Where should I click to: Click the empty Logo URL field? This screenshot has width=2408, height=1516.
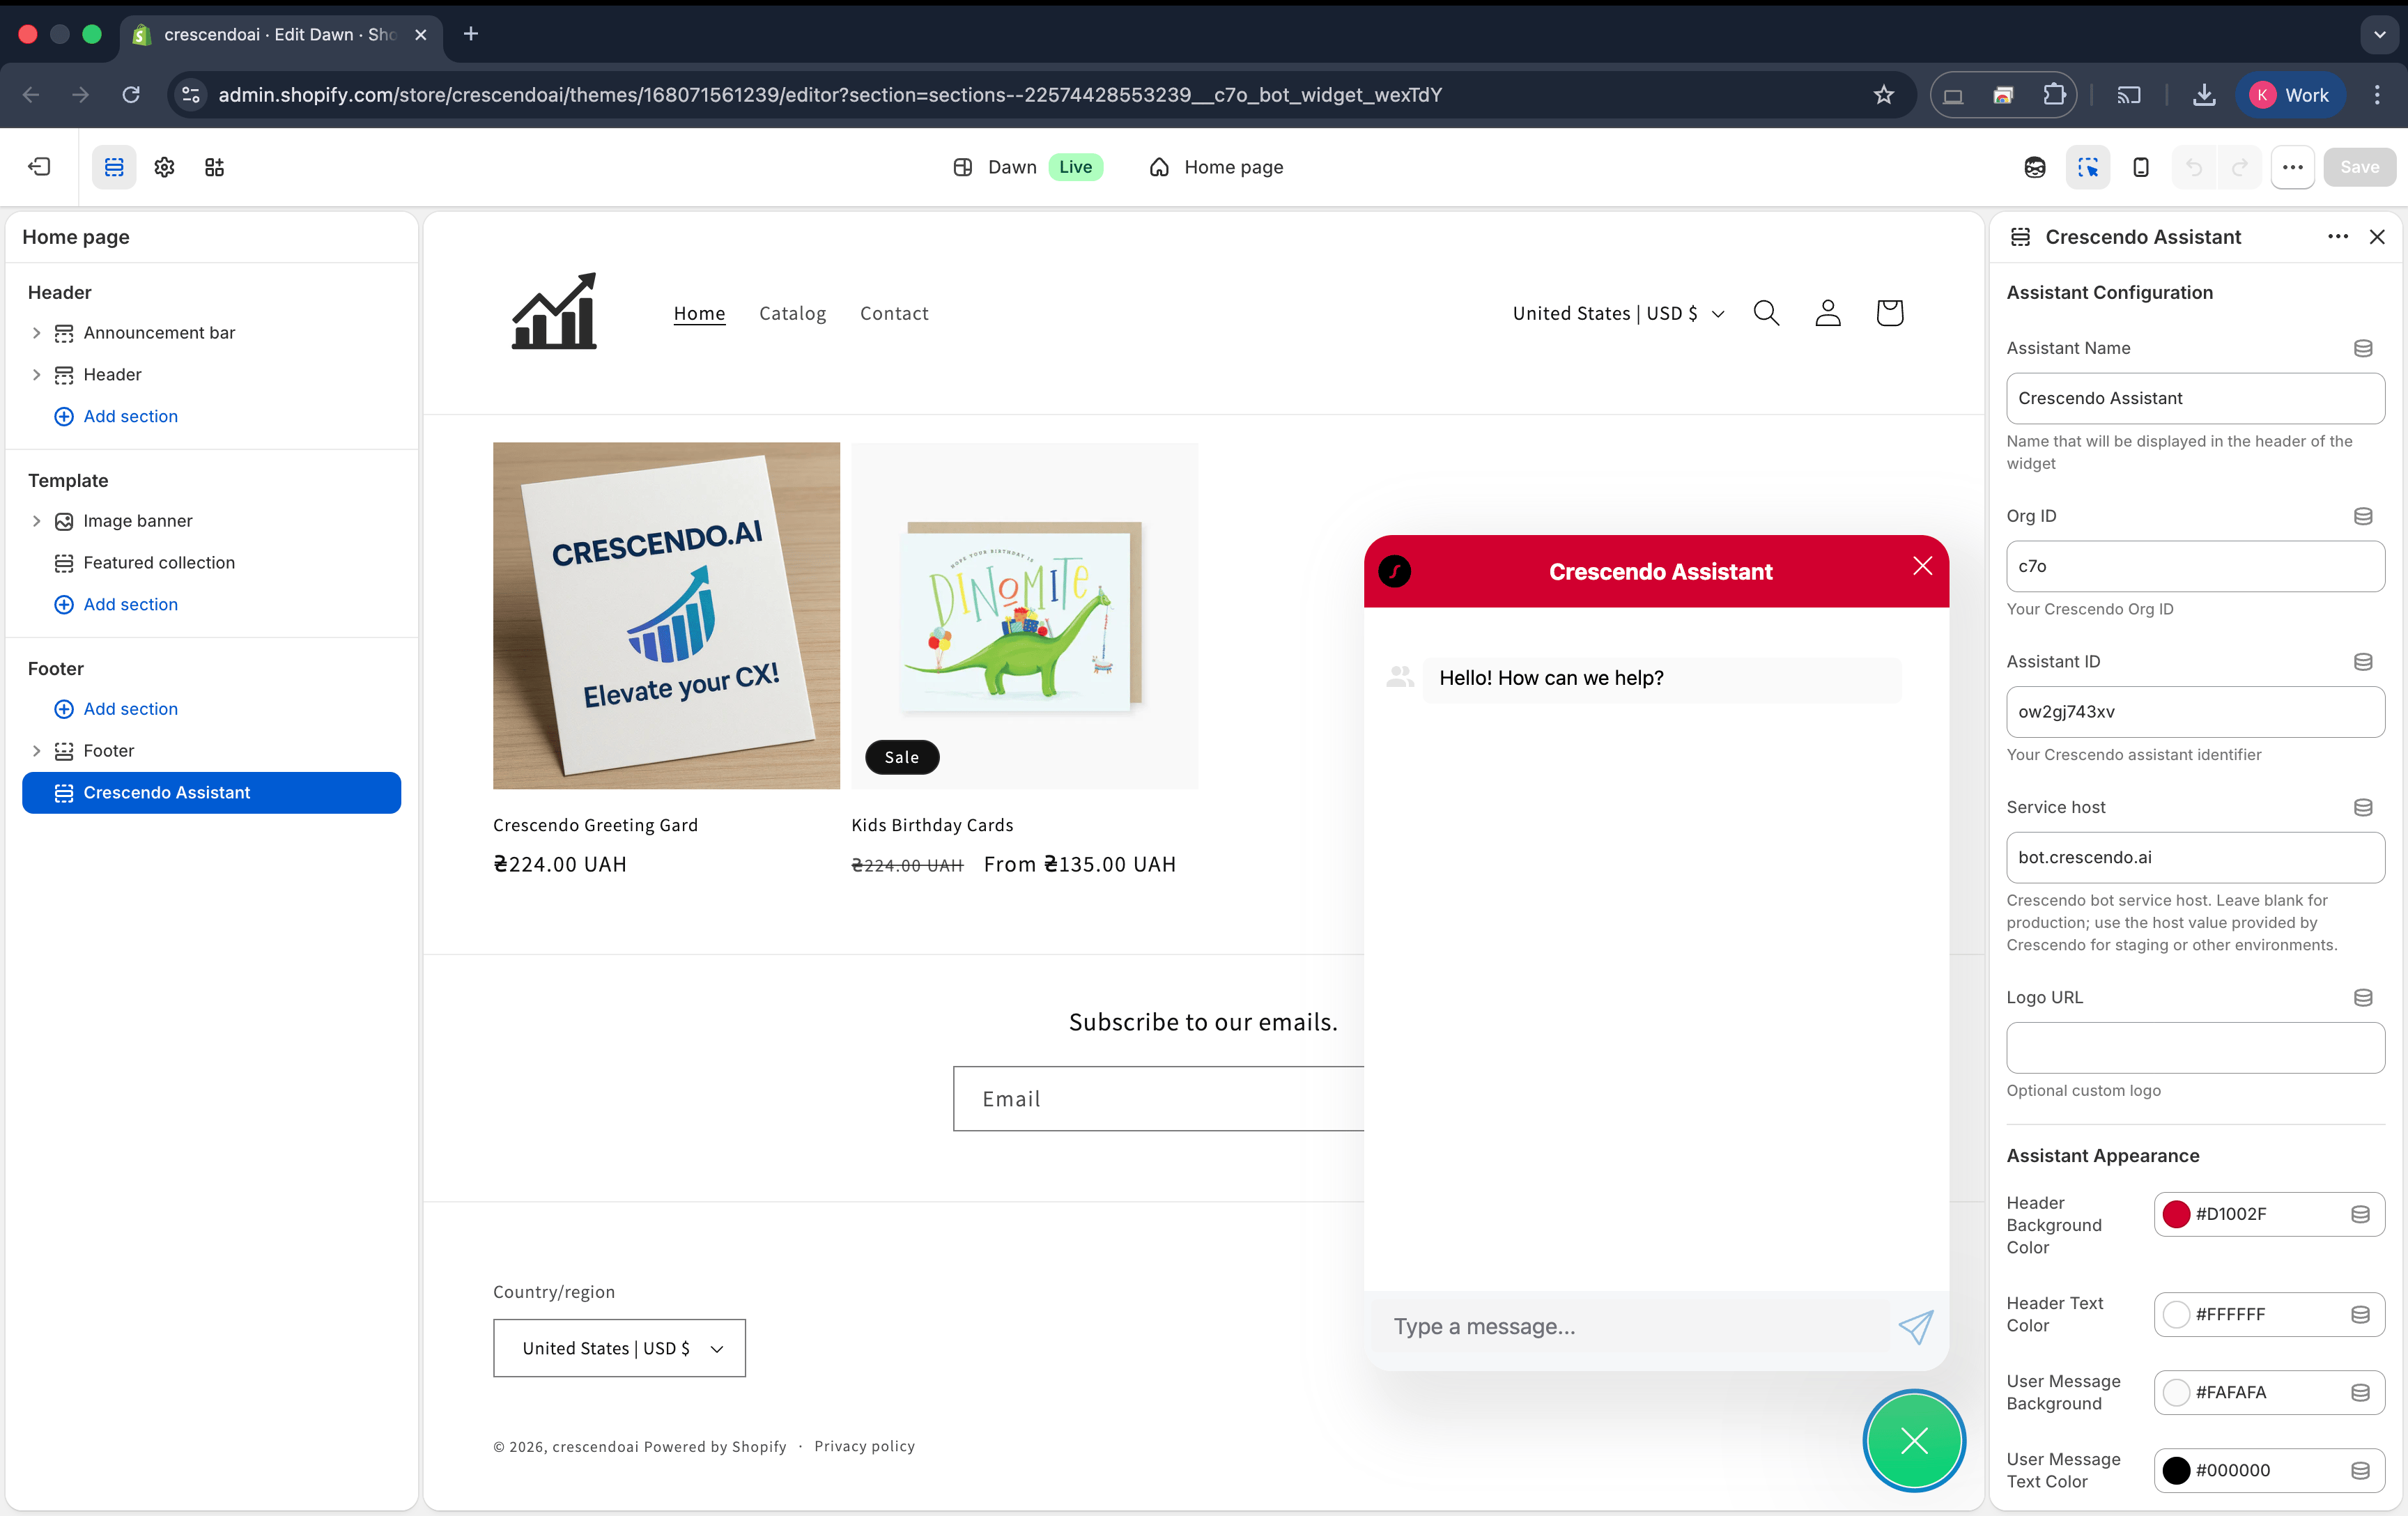point(2195,1048)
